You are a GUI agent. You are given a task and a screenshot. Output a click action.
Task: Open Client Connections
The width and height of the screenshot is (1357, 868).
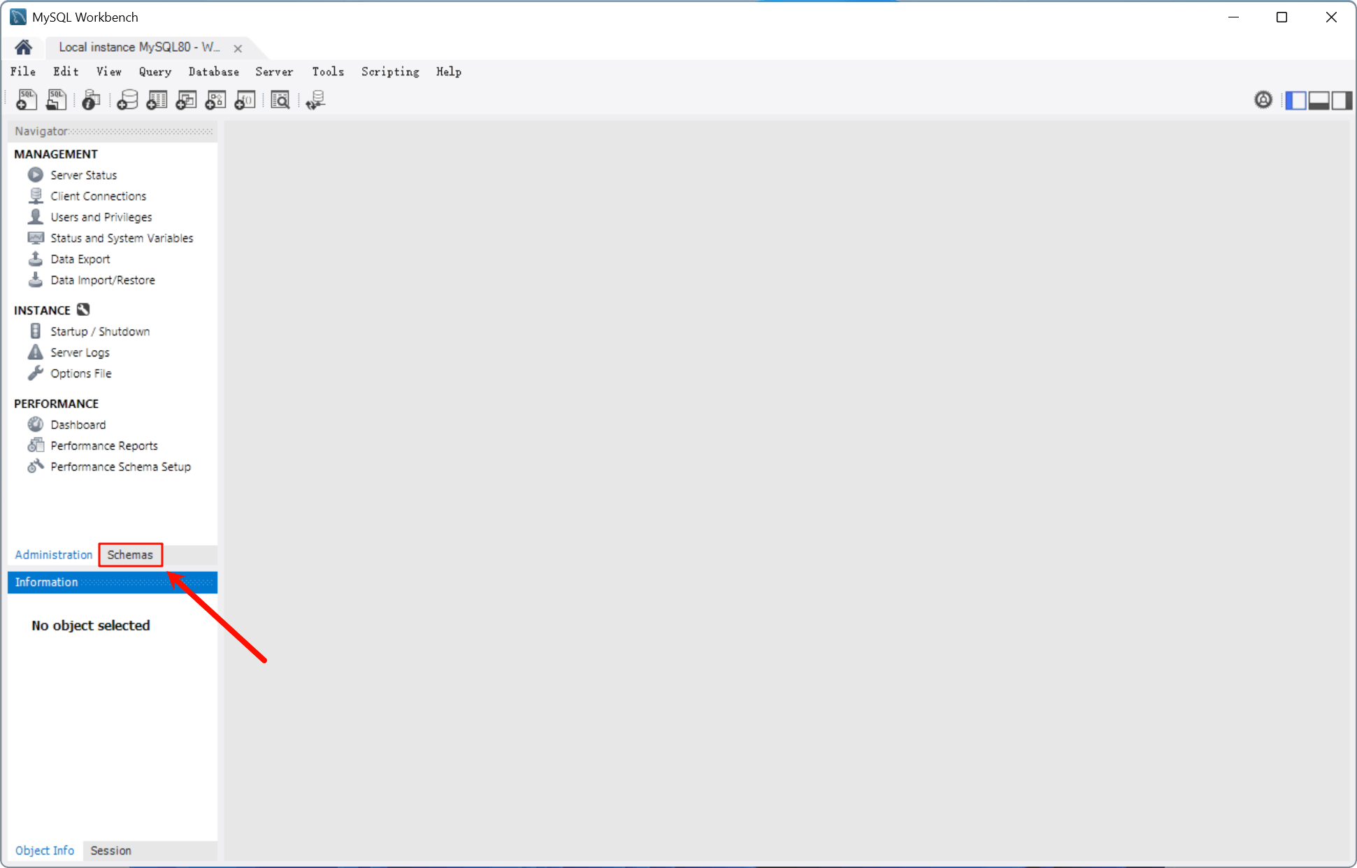click(98, 196)
